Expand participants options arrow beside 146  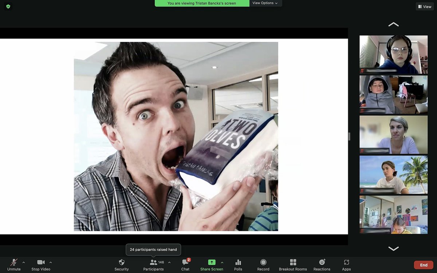pos(169,262)
